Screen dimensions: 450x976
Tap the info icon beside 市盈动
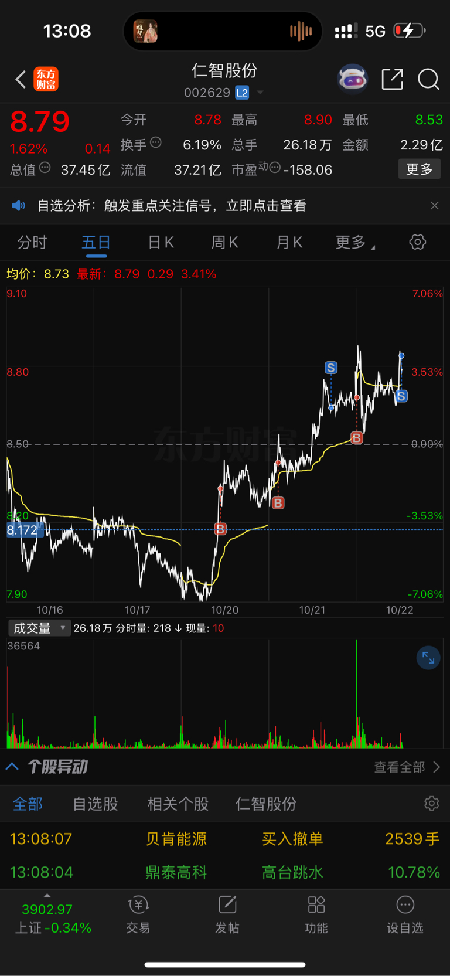coord(275,168)
